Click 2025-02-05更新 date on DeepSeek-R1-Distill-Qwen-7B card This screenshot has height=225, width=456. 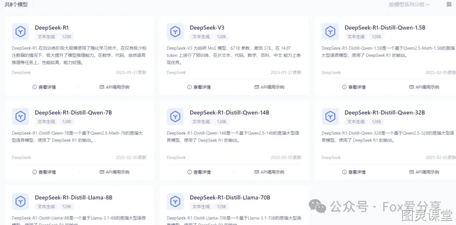(131, 158)
